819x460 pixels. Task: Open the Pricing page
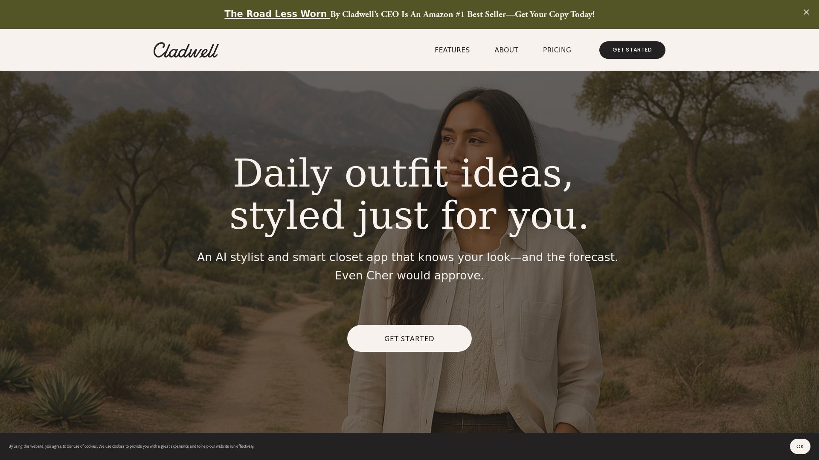coord(557,50)
